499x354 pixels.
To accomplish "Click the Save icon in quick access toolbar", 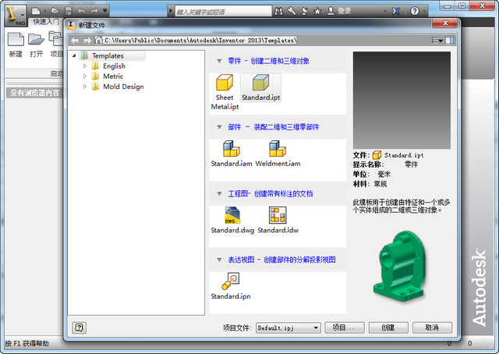I will pyautogui.click(x=68, y=11).
